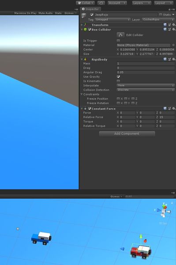The image size is (176, 265).
Task: Click the Mass value field
Action: click(146, 64)
